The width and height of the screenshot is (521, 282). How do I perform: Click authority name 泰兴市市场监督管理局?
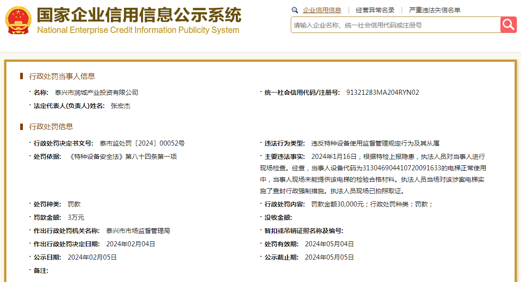click(x=138, y=231)
